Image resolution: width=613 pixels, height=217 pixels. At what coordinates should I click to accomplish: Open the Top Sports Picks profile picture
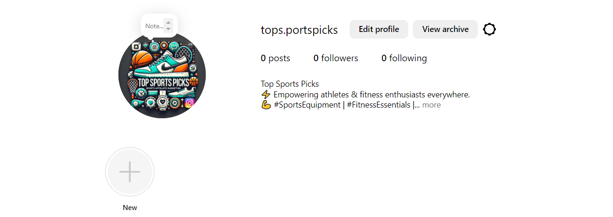[162, 75]
